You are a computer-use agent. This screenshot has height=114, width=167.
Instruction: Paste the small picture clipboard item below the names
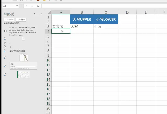24,39
